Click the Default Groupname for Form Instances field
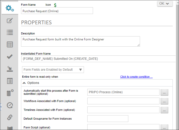This screenshot has height=130, width=179. (108, 119)
